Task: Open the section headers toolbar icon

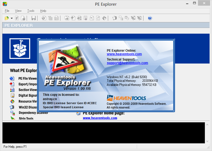Action: (57, 18)
